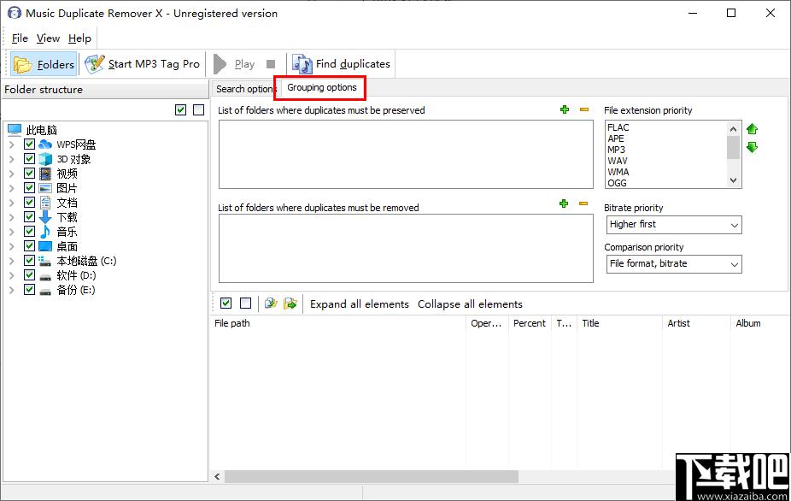Add folder to preserved duplicates list

(565, 109)
